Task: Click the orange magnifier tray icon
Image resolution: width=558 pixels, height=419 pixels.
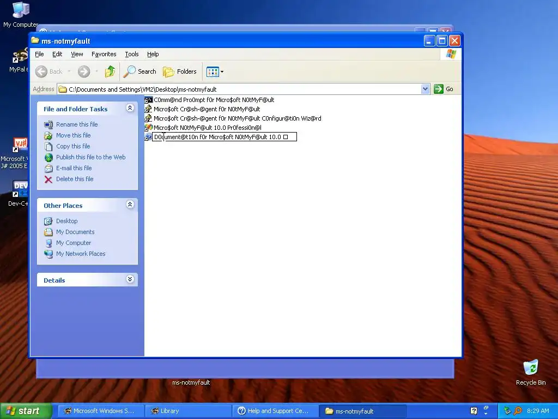Action: click(518, 411)
